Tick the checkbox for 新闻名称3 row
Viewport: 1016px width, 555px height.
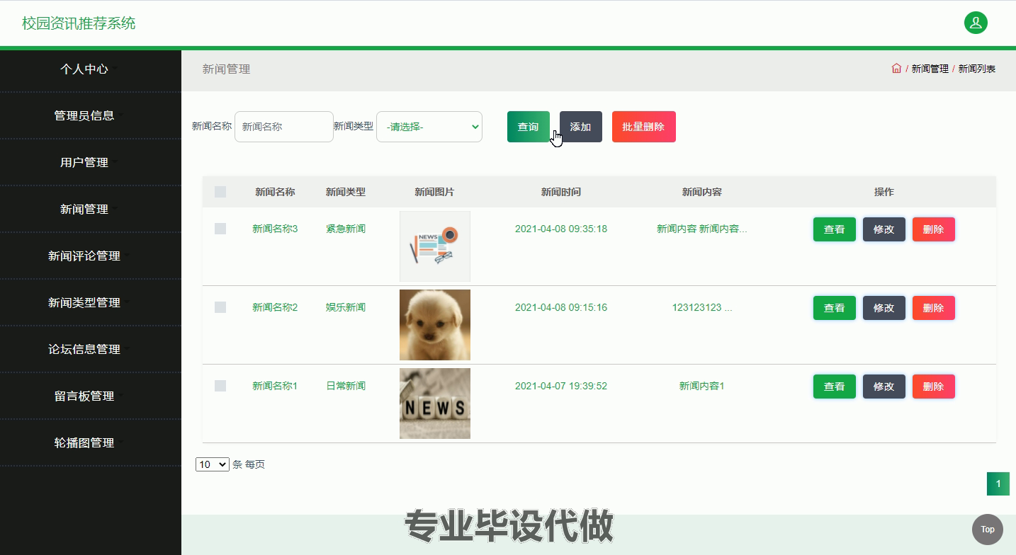pos(220,229)
